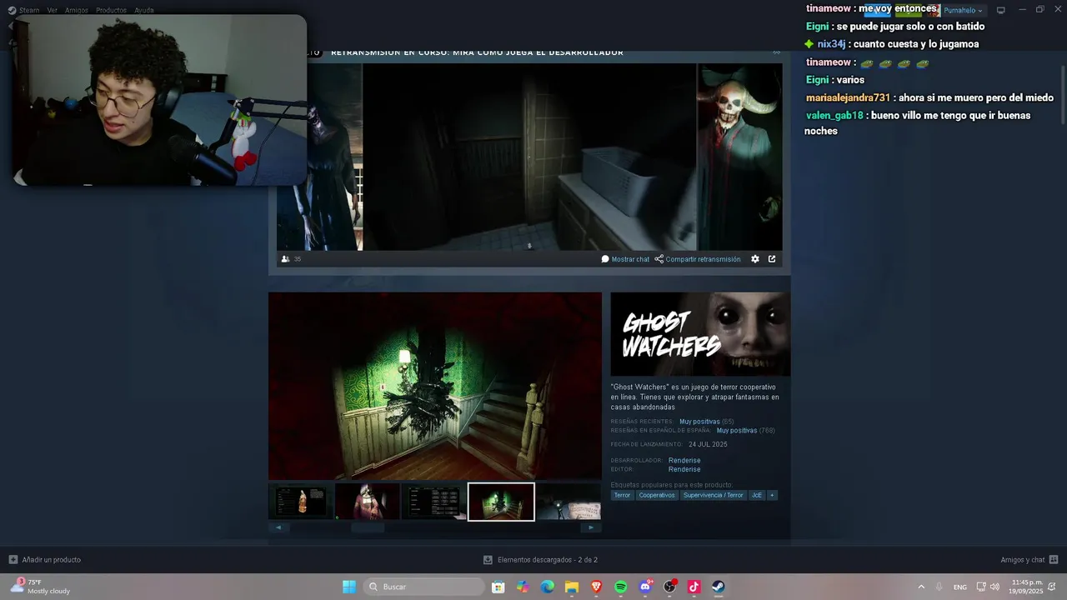1067x600 pixels.
Task: Select the settings menu screenshot thumbnail
Action: point(434,502)
